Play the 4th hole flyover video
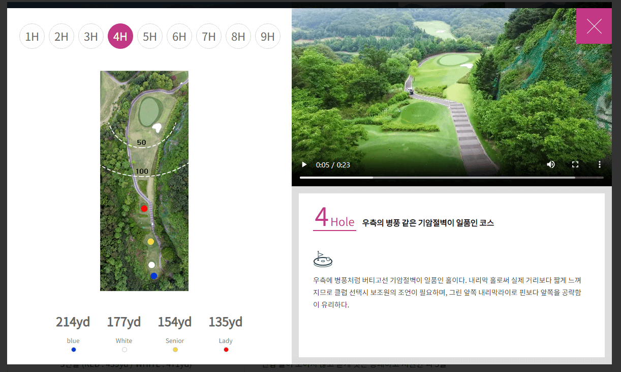The image size is (621, 372). pos(304,164)
